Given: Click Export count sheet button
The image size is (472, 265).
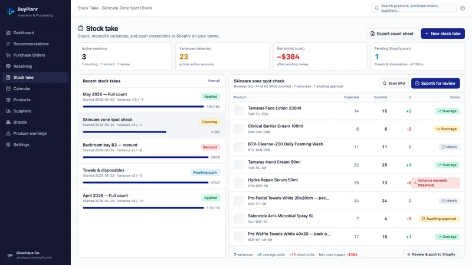Looking at the screenshot, I should tap(392, 34).
